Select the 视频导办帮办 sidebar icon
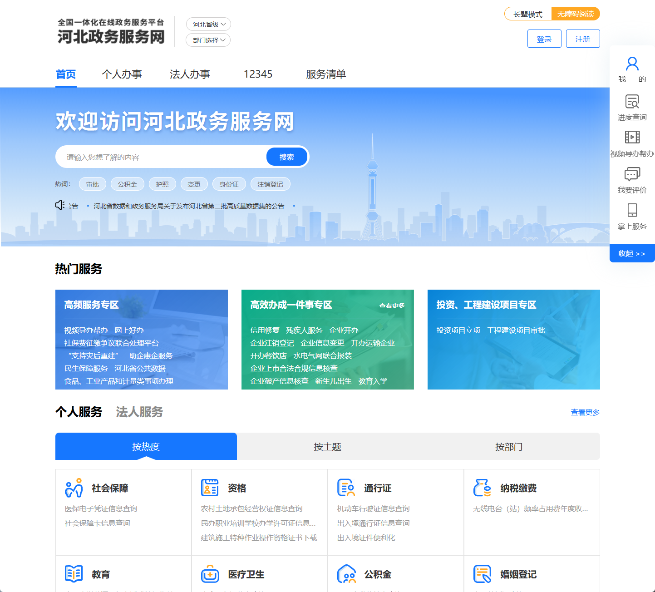The width and height of the screenshot is (655, 592). (x=632, y=137)
